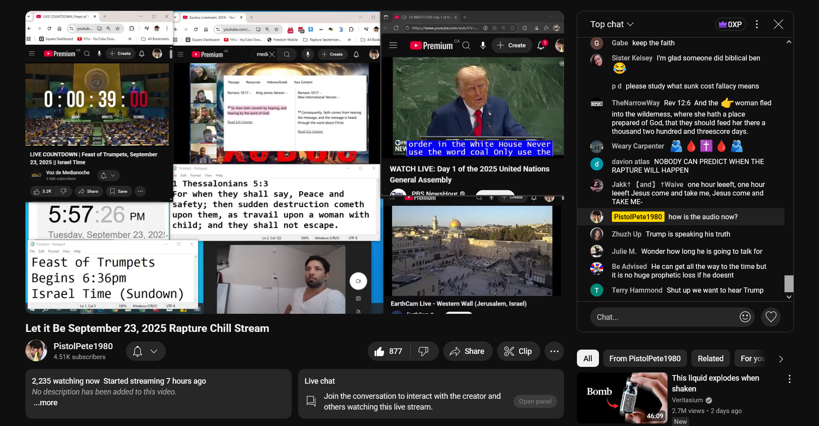819x426 pixels.
Task: Clip a segment with the Clip button
Action: point(518,351)
